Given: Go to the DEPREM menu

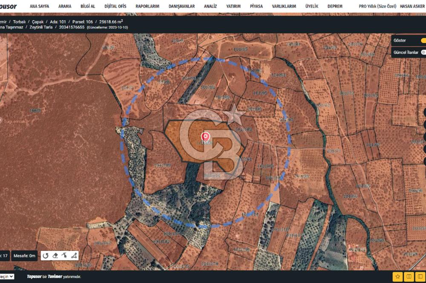Looking at the screenshot, I should click(335, 6).
